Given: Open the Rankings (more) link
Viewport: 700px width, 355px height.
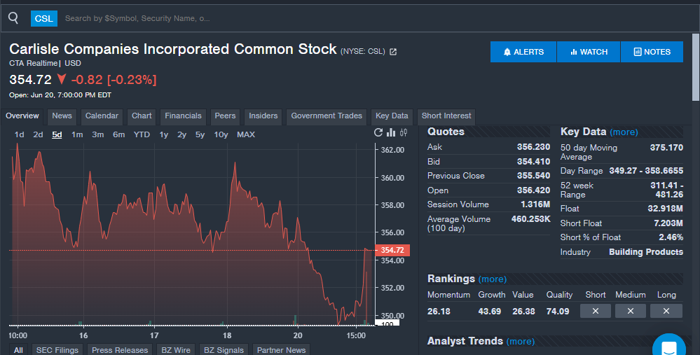Looking at the screenshot, I should pyautogui.click(x=493, y=279).
